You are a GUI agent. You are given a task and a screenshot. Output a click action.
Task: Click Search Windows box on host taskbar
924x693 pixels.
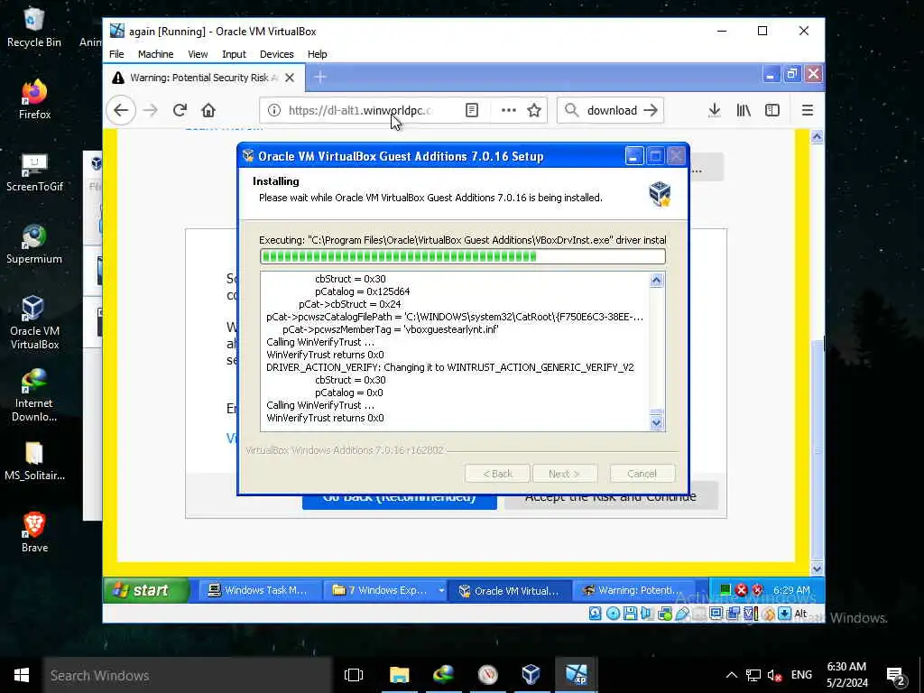(x=188, y=675)
